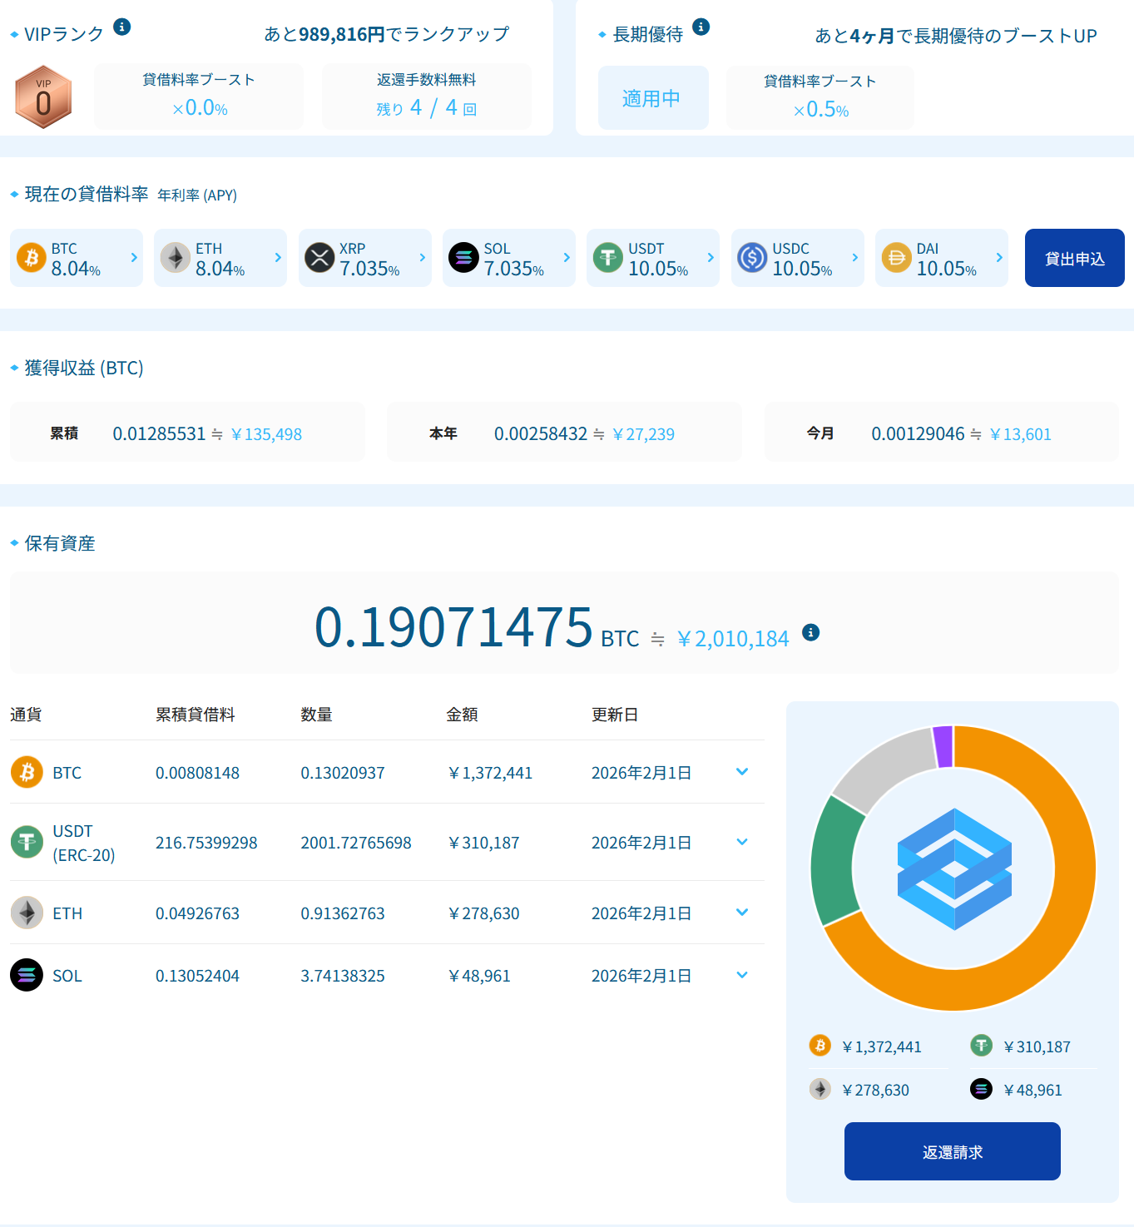Open the BTC 8.04% lending rate card
Viewport: 1134px width, 1227px height.
tap(77, 258)
